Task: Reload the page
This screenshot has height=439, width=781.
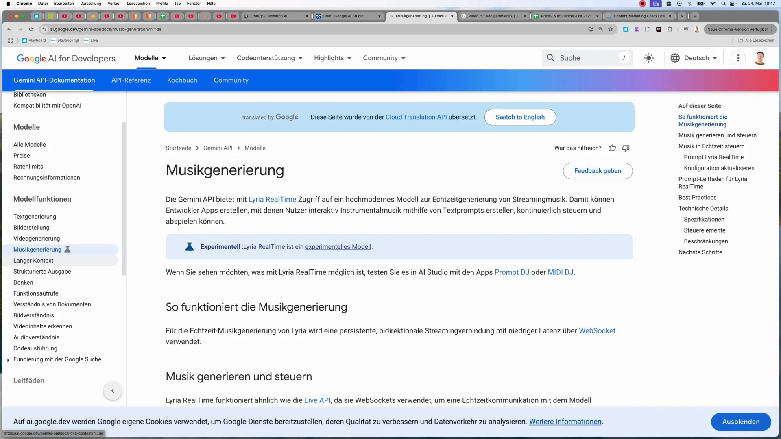Action: tap(31, 29)
